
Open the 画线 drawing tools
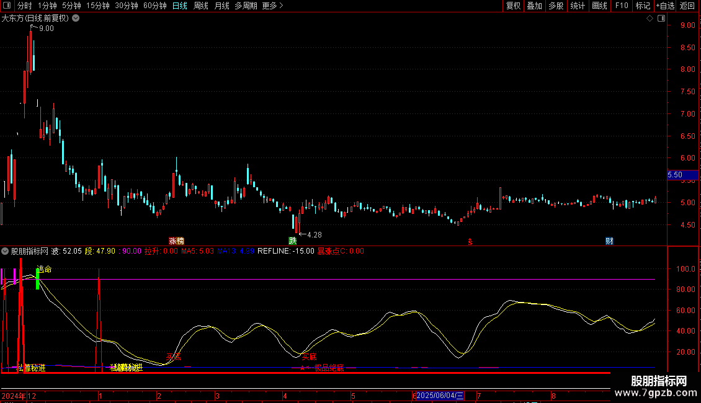tap(599, 6)
